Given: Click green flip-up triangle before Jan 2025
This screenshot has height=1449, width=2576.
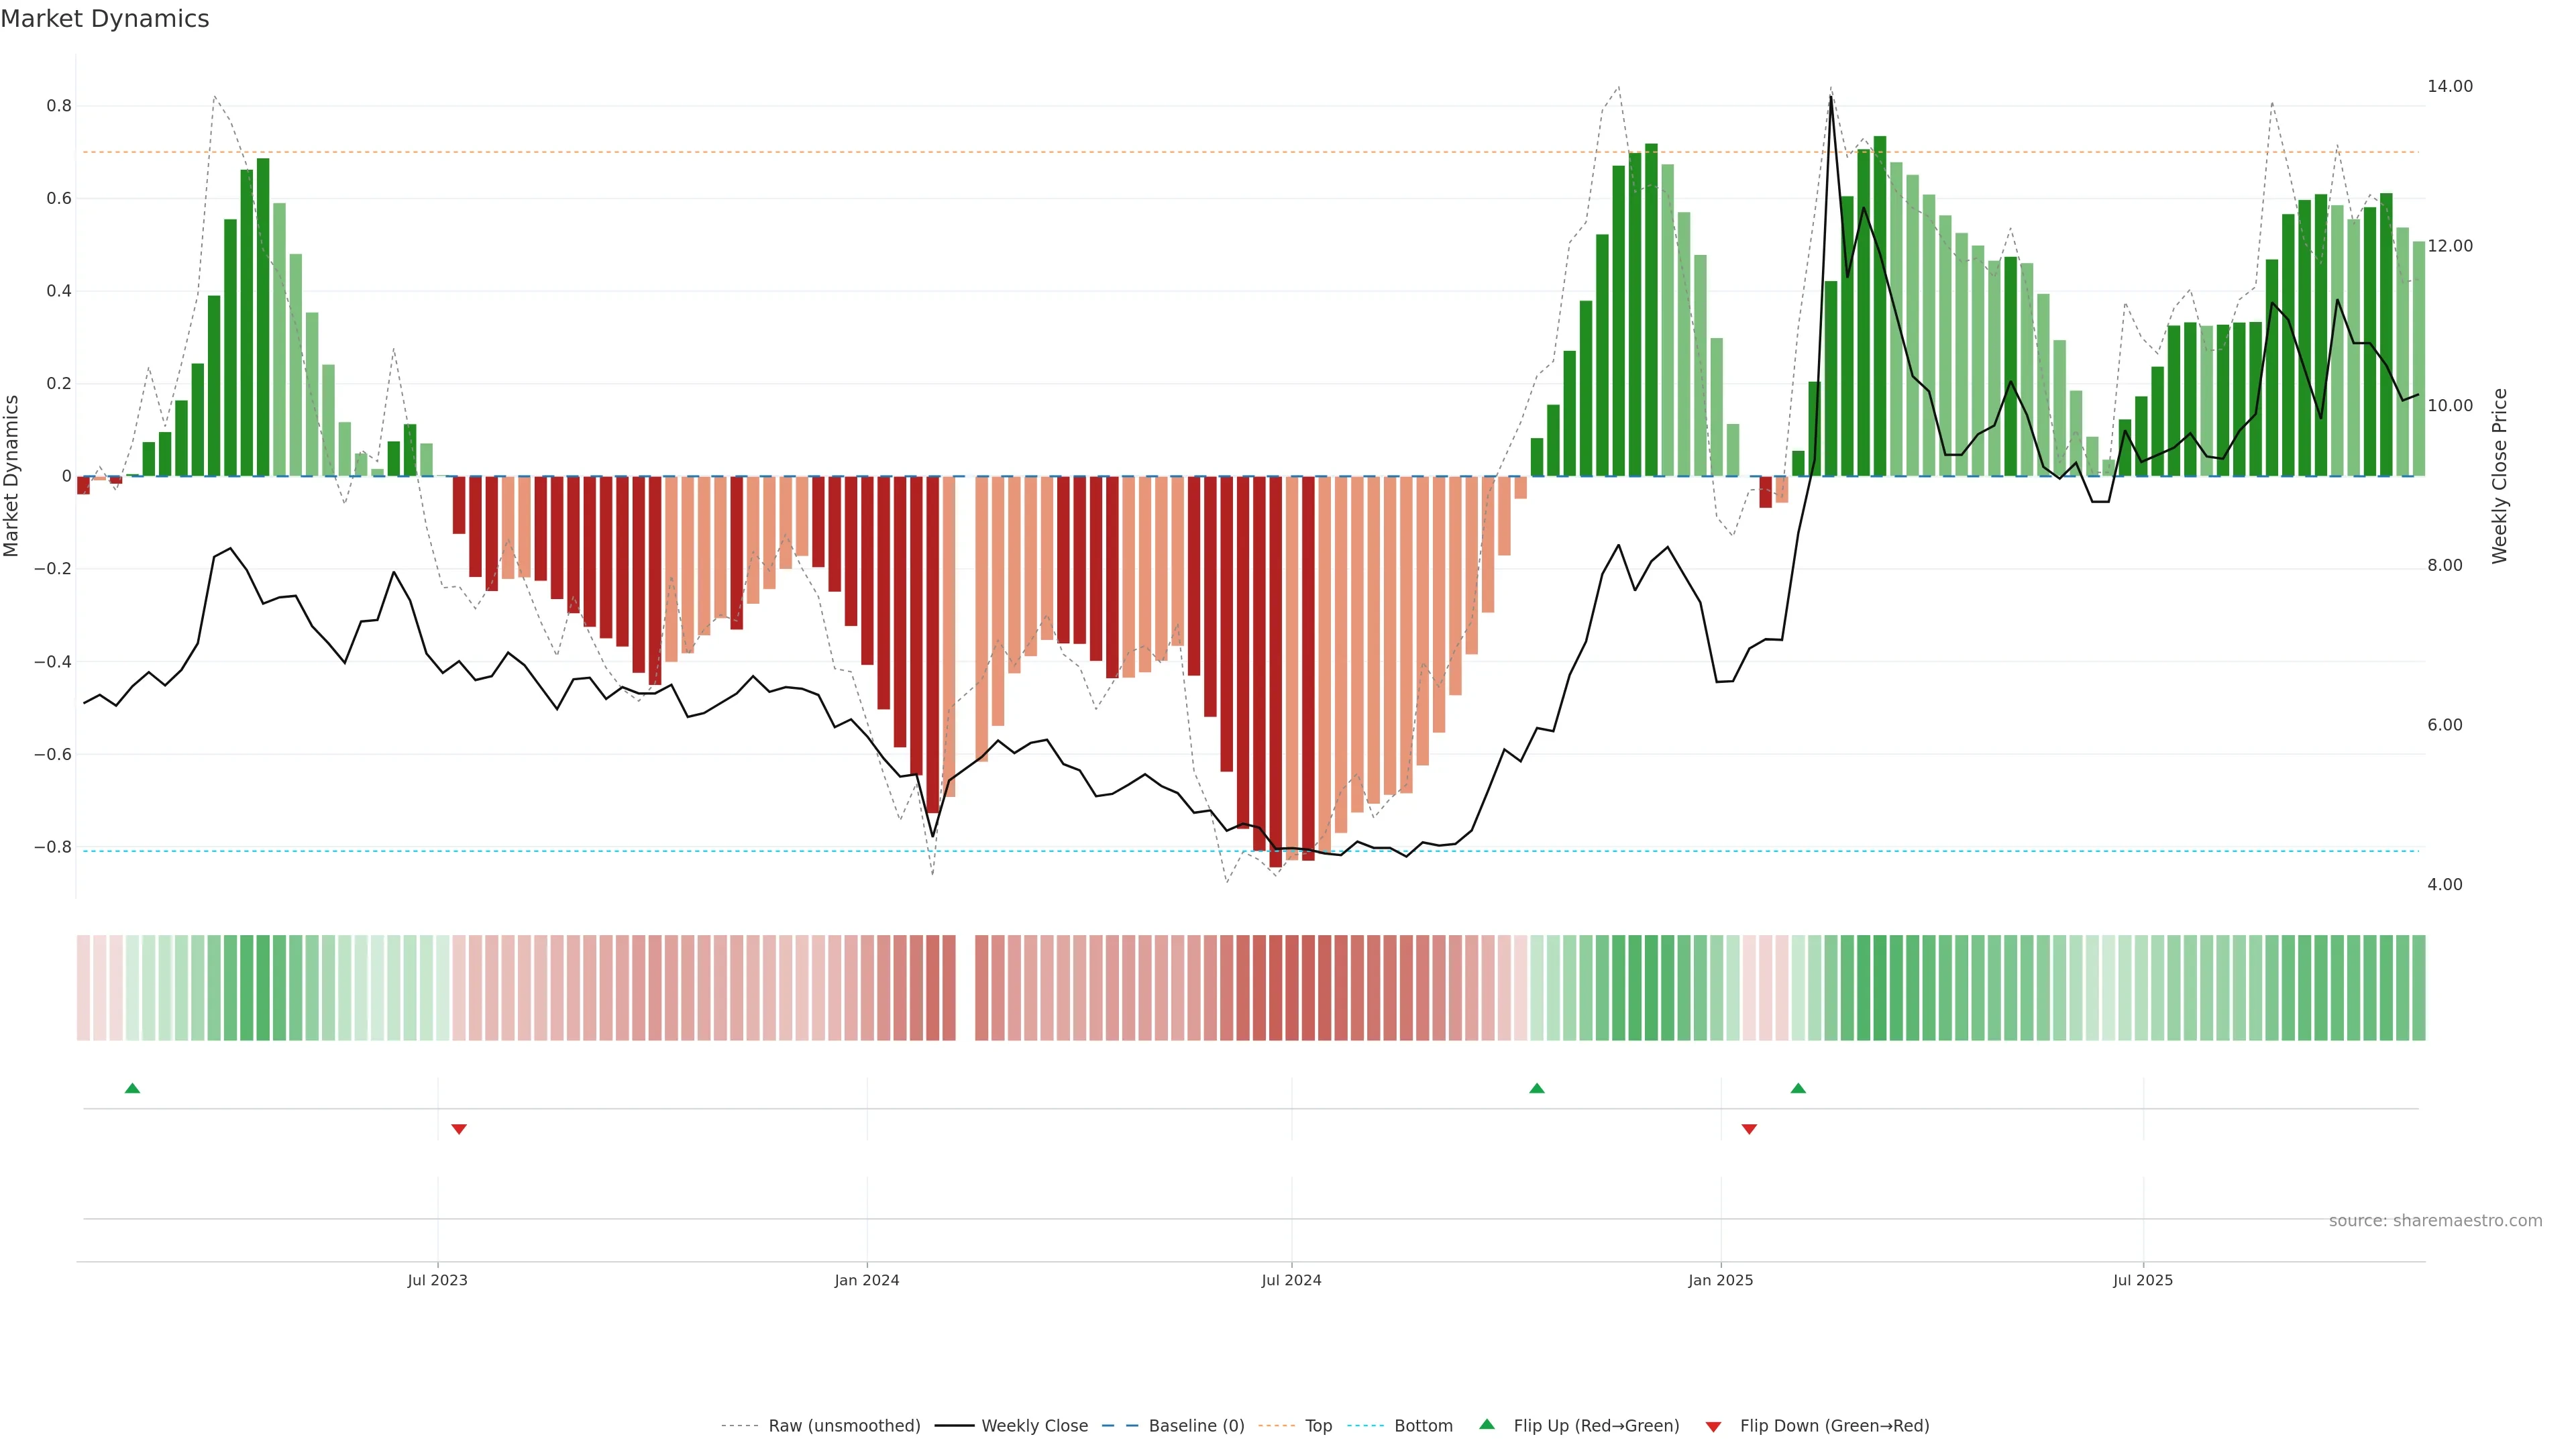Looking at the screenshot, I should click(1537, 1088).
